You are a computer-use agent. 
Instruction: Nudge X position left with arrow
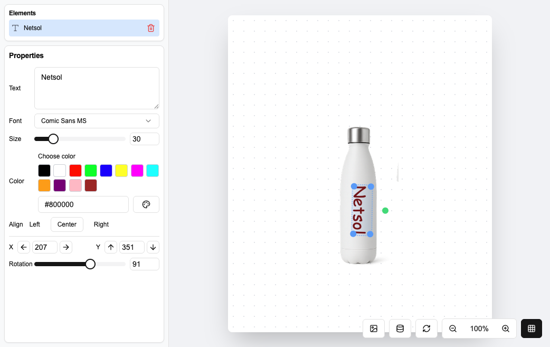[24, 247]
